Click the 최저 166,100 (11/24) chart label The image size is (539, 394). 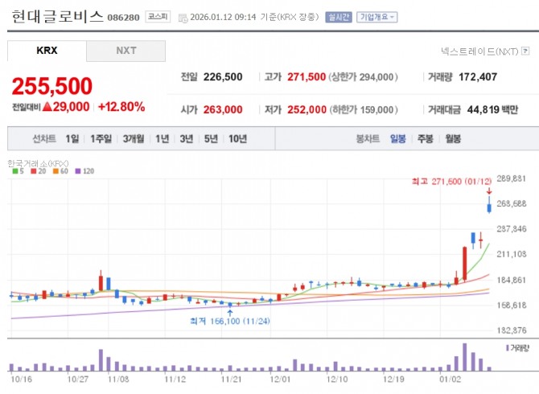[230, 321]
